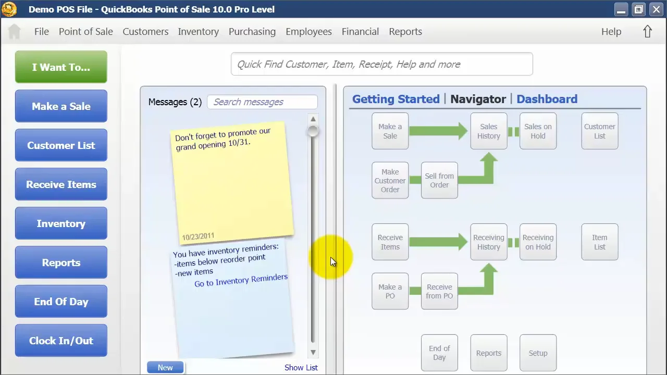Viewport: 667px width, 375px height.
Task: Click the Receive Items sidebar button
Action: click(x=61, y=184)
